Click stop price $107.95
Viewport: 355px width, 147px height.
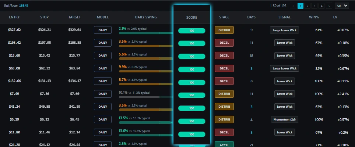(x=44, y=43)
